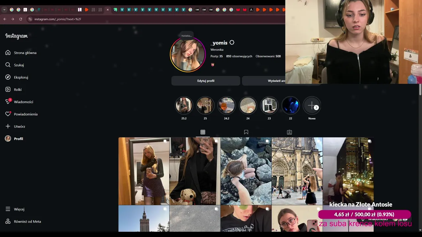Click Utwórz plus icon

(x=8, y=126)
